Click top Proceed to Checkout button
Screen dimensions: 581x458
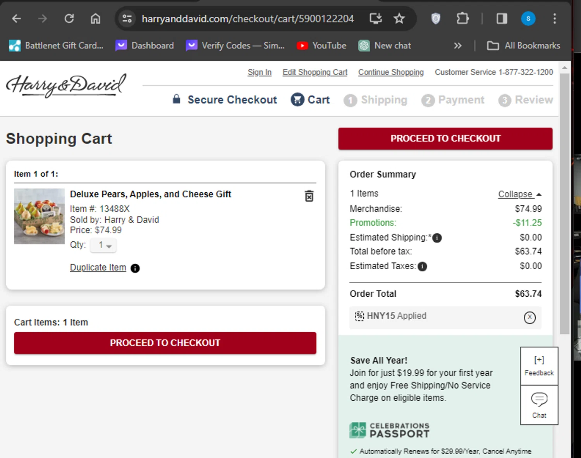[x=445, y=138]
